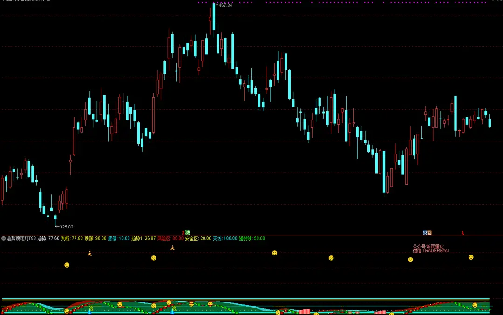Select the 风险区: 80.00 value
The height and width of the screenshot is (315, 503).
[170, 238]
